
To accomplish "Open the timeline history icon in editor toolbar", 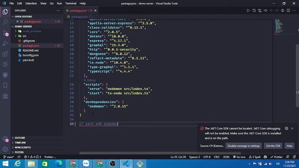I will coord(254,10).
